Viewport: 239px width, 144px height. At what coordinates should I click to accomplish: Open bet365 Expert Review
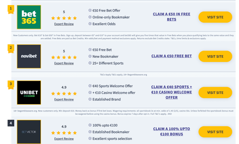point(64,24)
